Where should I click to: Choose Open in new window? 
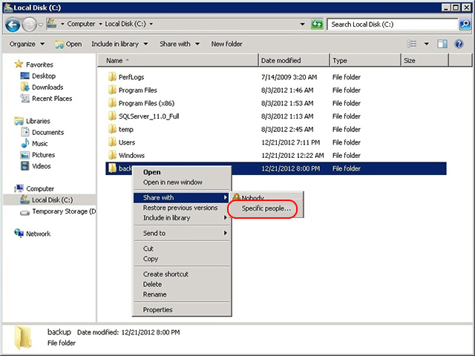(x=182, y=182)
